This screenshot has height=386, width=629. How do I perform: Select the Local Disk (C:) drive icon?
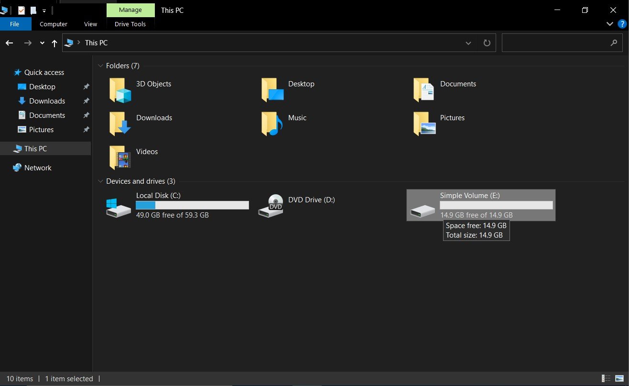tap(118, 208)
